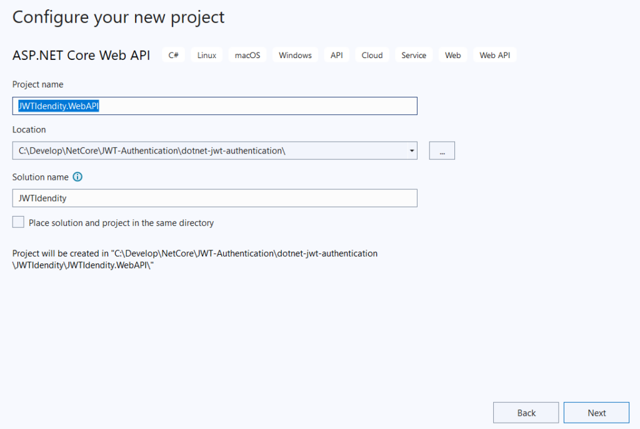640x429 pixels.
Task: Go back with the Back button
Action: point(526,413)
